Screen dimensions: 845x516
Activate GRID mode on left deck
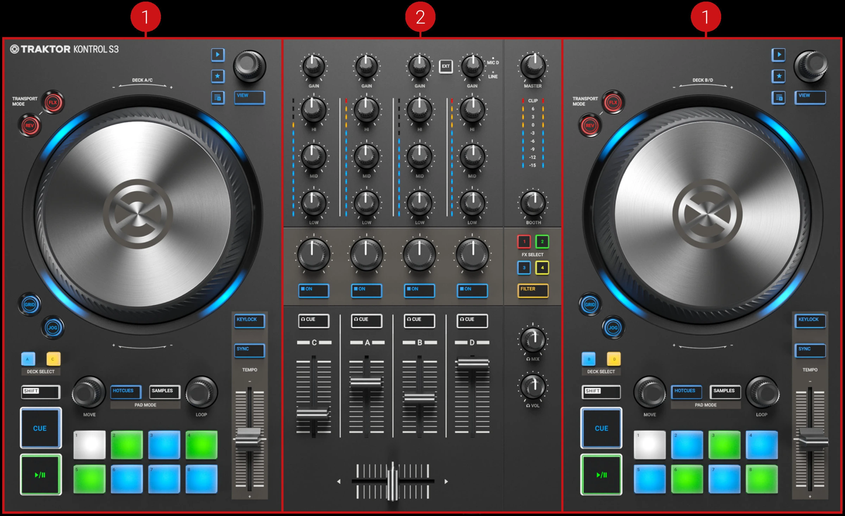pos(30,304)
